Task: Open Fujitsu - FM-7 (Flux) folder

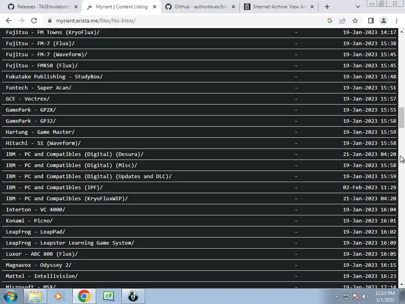Action: tap(40, 44)
